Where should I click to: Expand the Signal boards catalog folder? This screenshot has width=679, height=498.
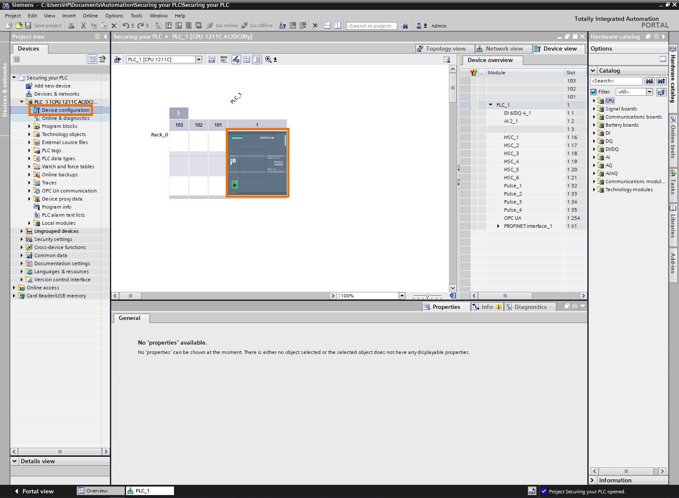(594, 109)
